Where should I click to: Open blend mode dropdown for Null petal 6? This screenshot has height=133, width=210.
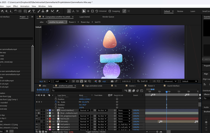click(x=84, y=124)
